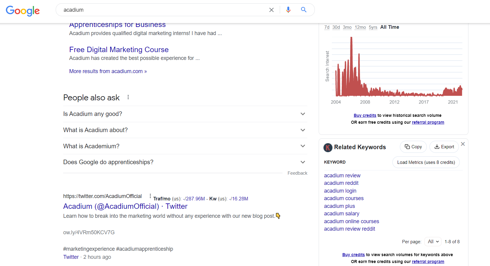Clear the search box with the X icon
Screen dimensions: 490x266
coord(271,10)
